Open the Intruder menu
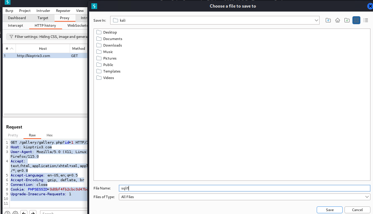This screenshot has height=214, width=373. pyautogui.click(x=43, y=11)
